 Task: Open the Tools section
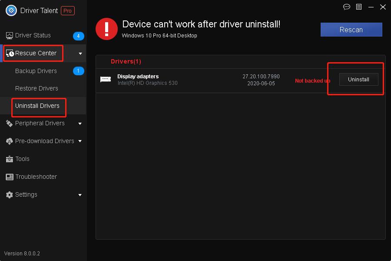23,159
